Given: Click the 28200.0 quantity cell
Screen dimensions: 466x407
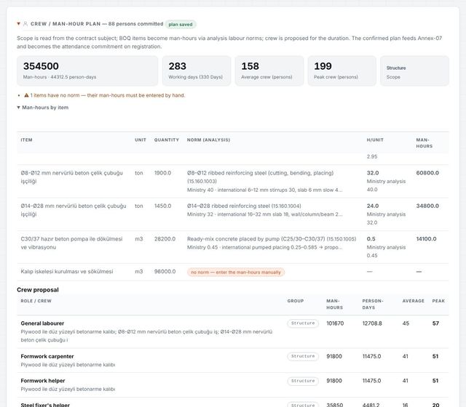Looking at the screenshot, I should tap(165, 239).
